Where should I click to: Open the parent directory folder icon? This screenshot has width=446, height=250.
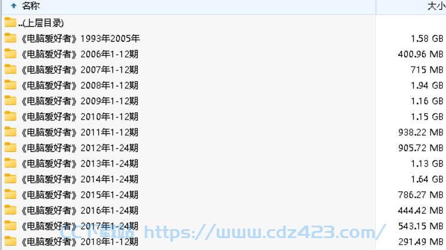(x=10, y=22)
